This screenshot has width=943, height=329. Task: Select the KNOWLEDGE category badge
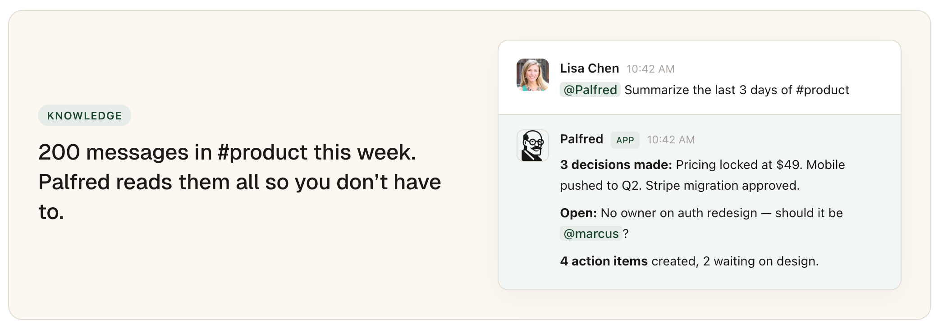(x=84, y=115)
